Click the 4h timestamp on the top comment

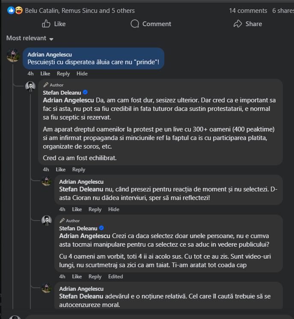pos(31,74)
